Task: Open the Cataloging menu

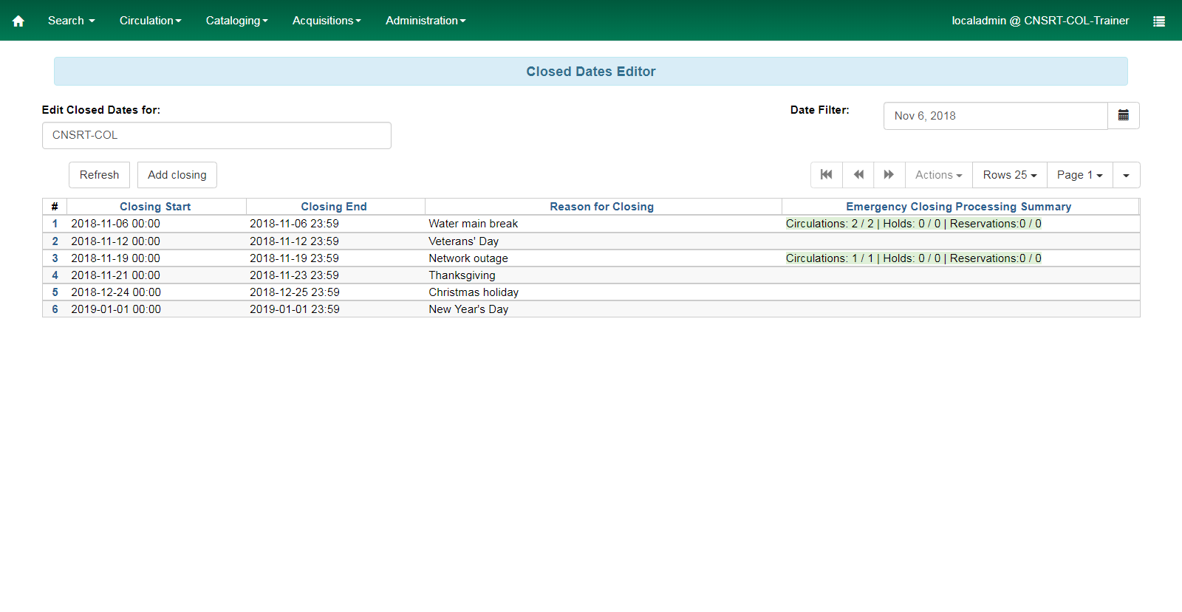Action: [237, 21]
